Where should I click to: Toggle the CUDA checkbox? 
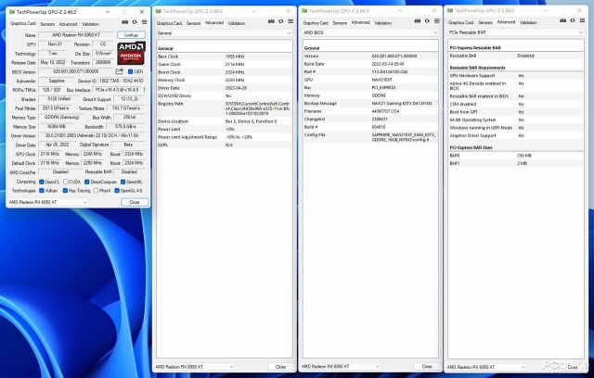tap(66, 182)
